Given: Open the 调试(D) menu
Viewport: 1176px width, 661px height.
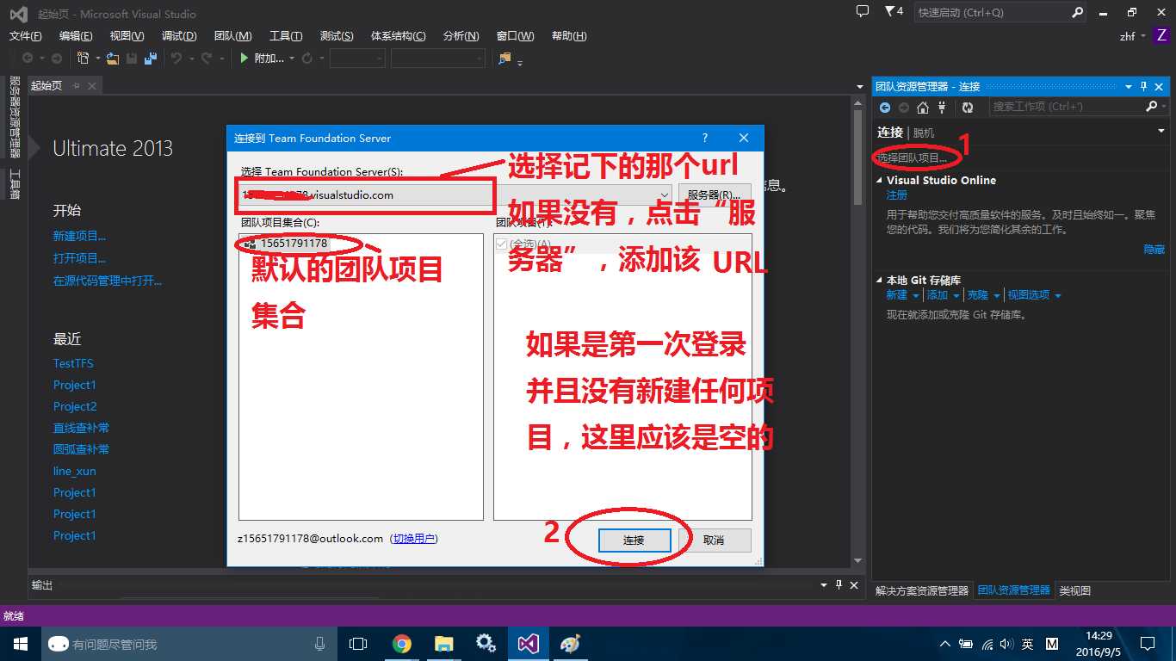Looking at the screenshot, I should click(x=179, y=36).
